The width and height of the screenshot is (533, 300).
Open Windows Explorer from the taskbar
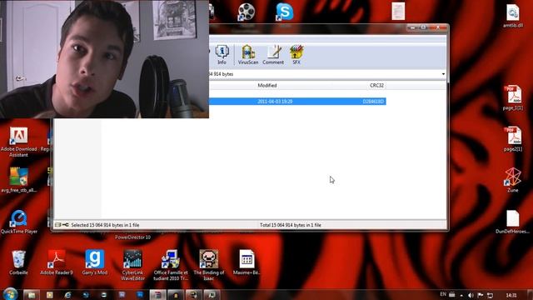(x=32, y=295)
